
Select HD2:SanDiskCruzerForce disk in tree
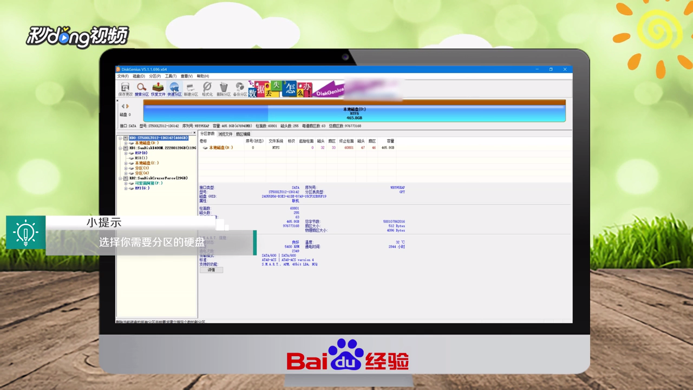pos(159,178)
